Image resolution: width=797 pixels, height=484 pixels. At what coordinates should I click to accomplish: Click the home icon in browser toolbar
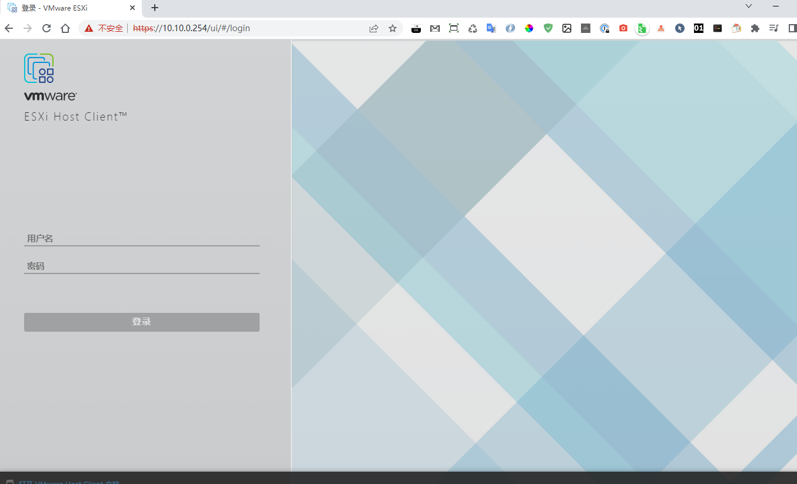pyautogui.click(x=65, y=28)
